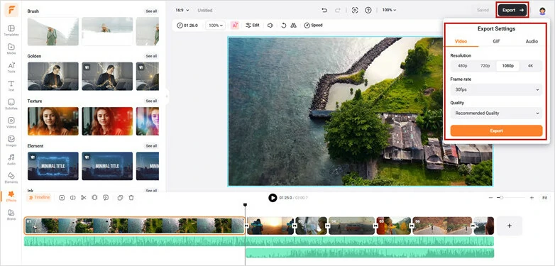Click the screen record icon in top bar

(355, 10)
